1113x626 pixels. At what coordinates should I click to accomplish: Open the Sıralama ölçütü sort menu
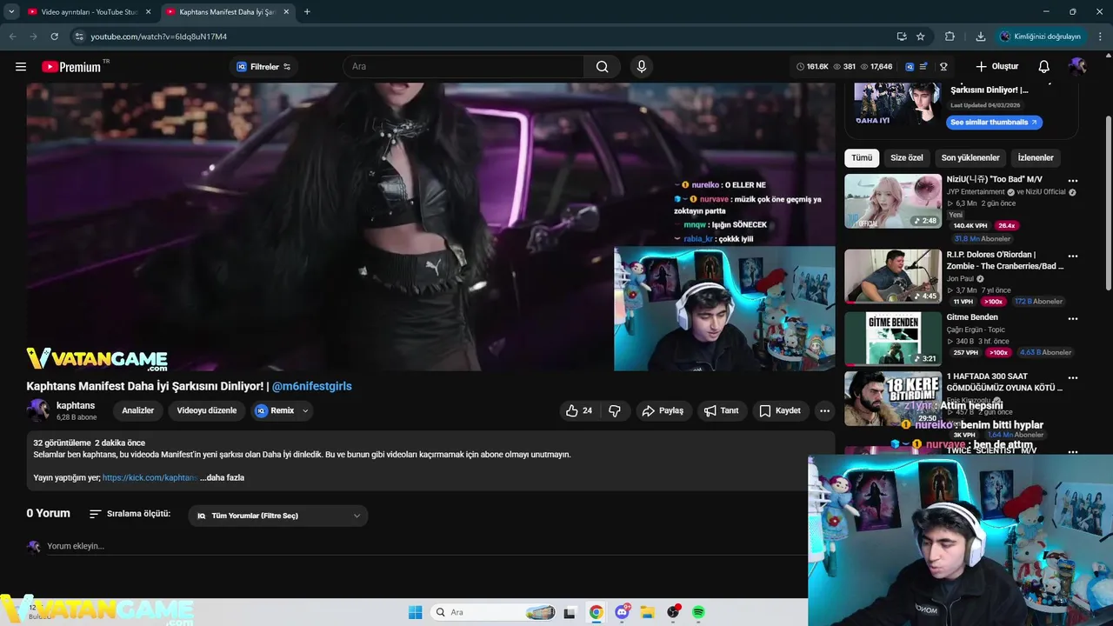point(130,514)
